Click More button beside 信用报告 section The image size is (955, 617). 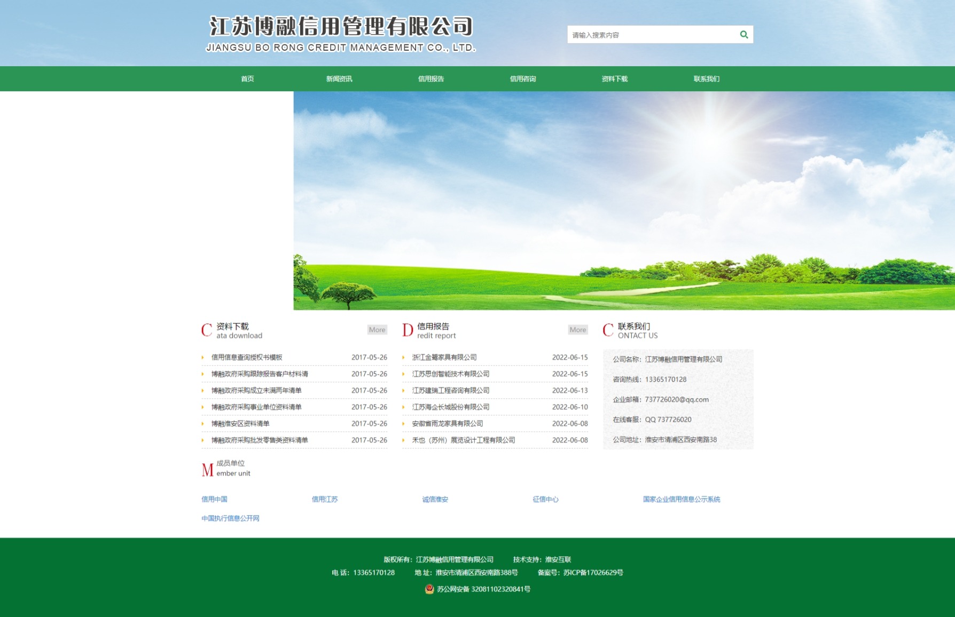pyautogui.click(x=577, y=330)
